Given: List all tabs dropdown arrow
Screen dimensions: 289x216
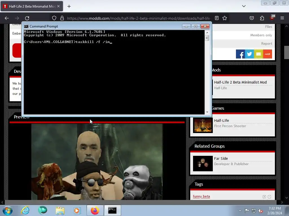Looking at the screenshot, I should (x=244, y=6).
